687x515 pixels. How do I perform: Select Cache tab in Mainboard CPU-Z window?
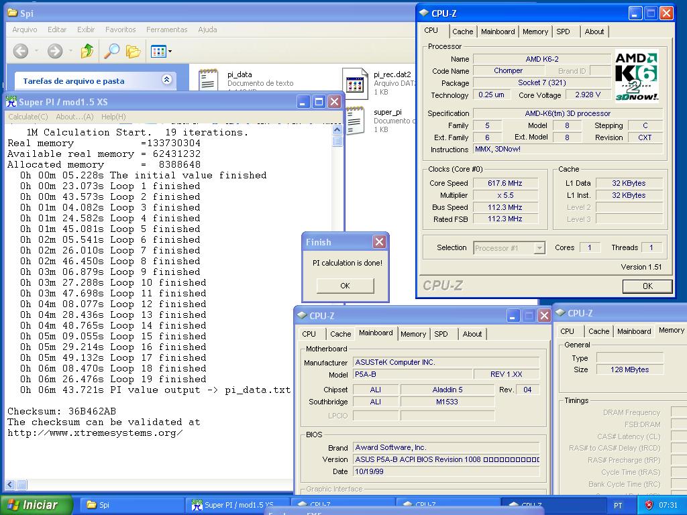coord(340,334)
